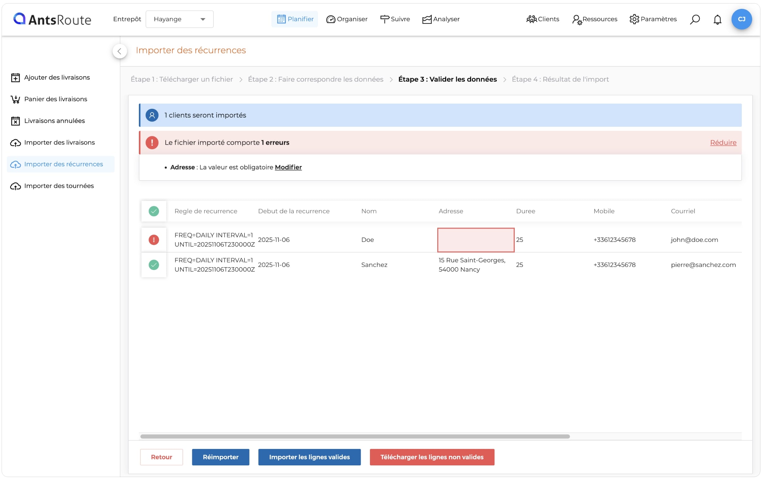The width and height of the screenshot is (762, 479).
Task: Click the Sanchez name cell
Action: (x=374, y=265)
